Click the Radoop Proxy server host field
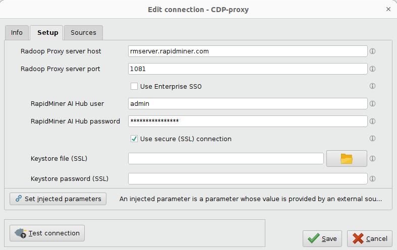The width and height of the screenshot is (397, 250). 248,51
